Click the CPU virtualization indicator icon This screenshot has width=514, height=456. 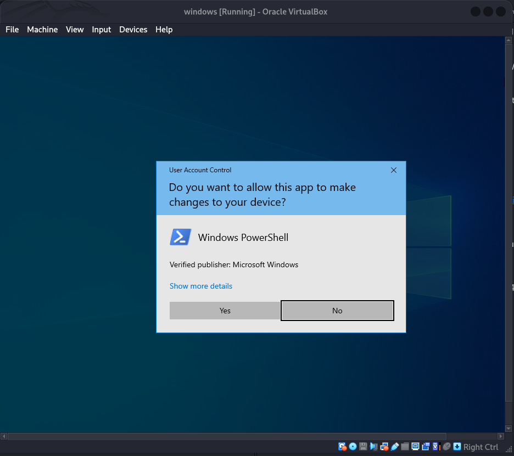point(437,447)
